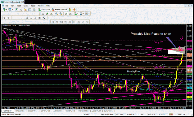Select the 'Probably Nice Place to short' text object

[151, 34]
